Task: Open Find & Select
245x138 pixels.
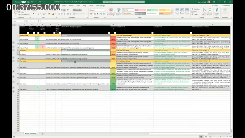Action: 210,12
